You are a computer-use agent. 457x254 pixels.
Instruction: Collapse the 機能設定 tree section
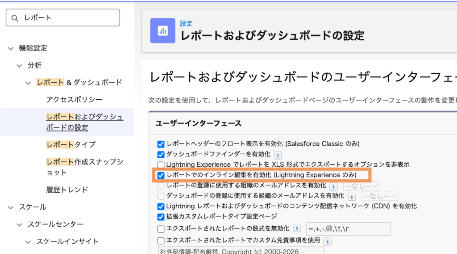coord(11,48)
